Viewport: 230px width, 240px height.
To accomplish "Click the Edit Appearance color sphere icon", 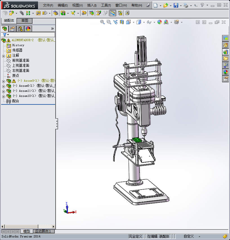I will [160, 22].
